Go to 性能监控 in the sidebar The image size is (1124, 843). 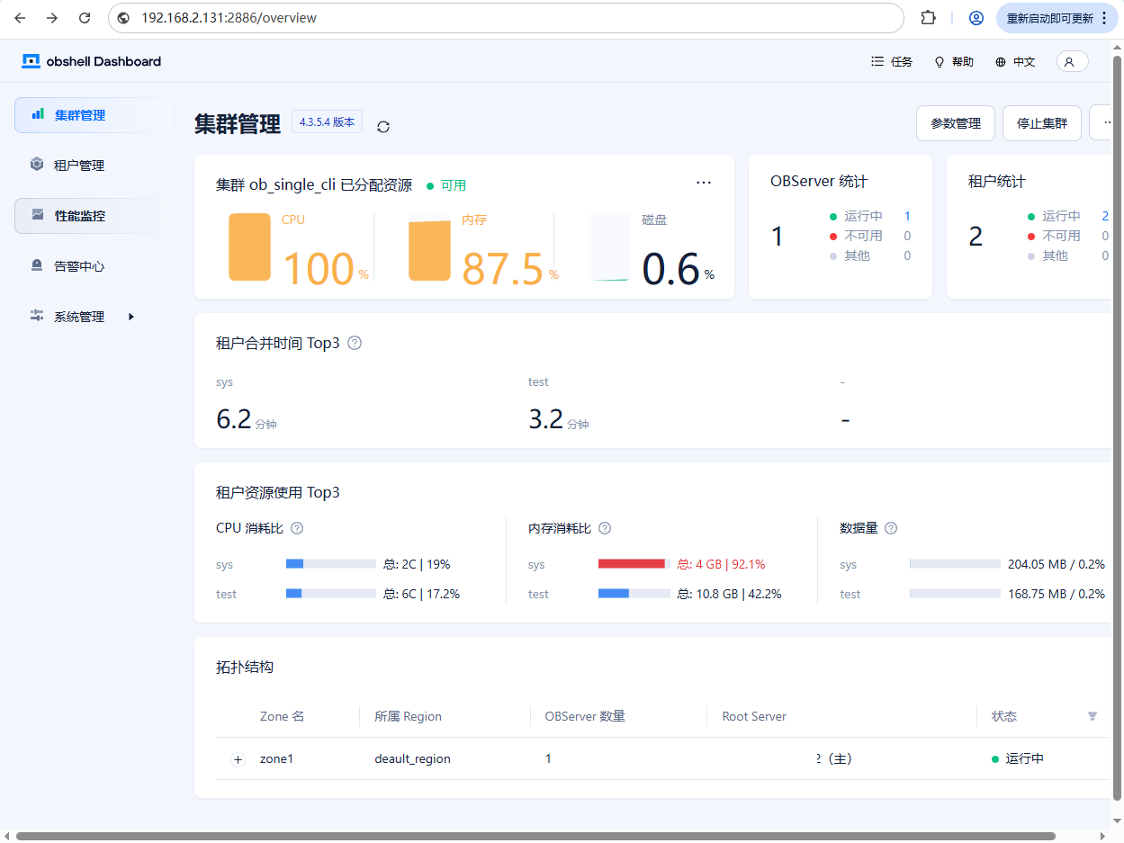point(79,216)
